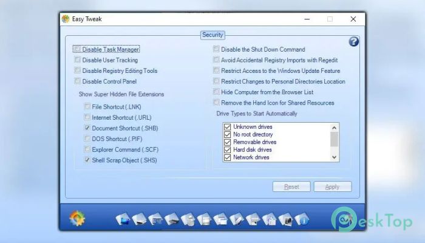Enable Internet Shortcut (.URL) checkbox
The height and width of the screenshot is (243, 425).
pos(87,117)
